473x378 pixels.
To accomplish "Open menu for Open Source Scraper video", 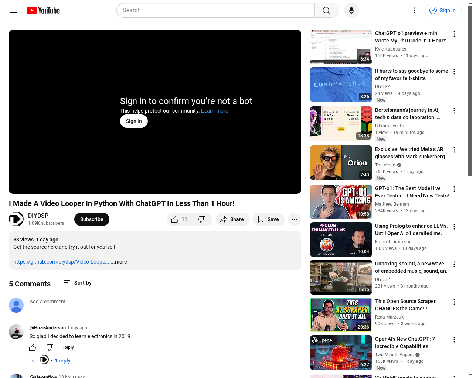I will [x=454, y=302].
